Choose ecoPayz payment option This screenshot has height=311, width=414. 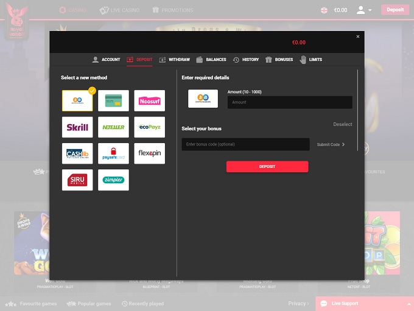coord(149,127)
